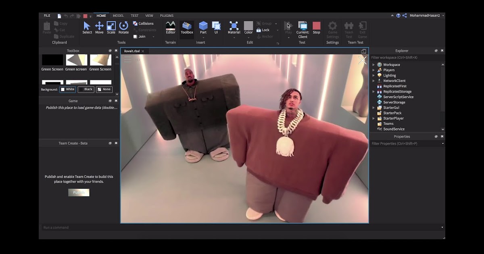Select Teams in Explorer
Viewport: 484px width, 254px height.
click(388, 124)
